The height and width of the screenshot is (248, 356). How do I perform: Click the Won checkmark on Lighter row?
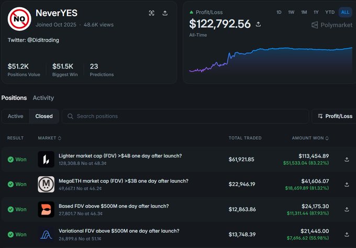click(x=10, y=159)
